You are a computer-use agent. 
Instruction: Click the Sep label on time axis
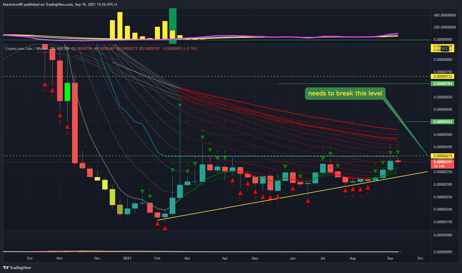click(x=390, y=258)
